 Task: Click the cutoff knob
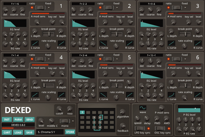[59, 109]
